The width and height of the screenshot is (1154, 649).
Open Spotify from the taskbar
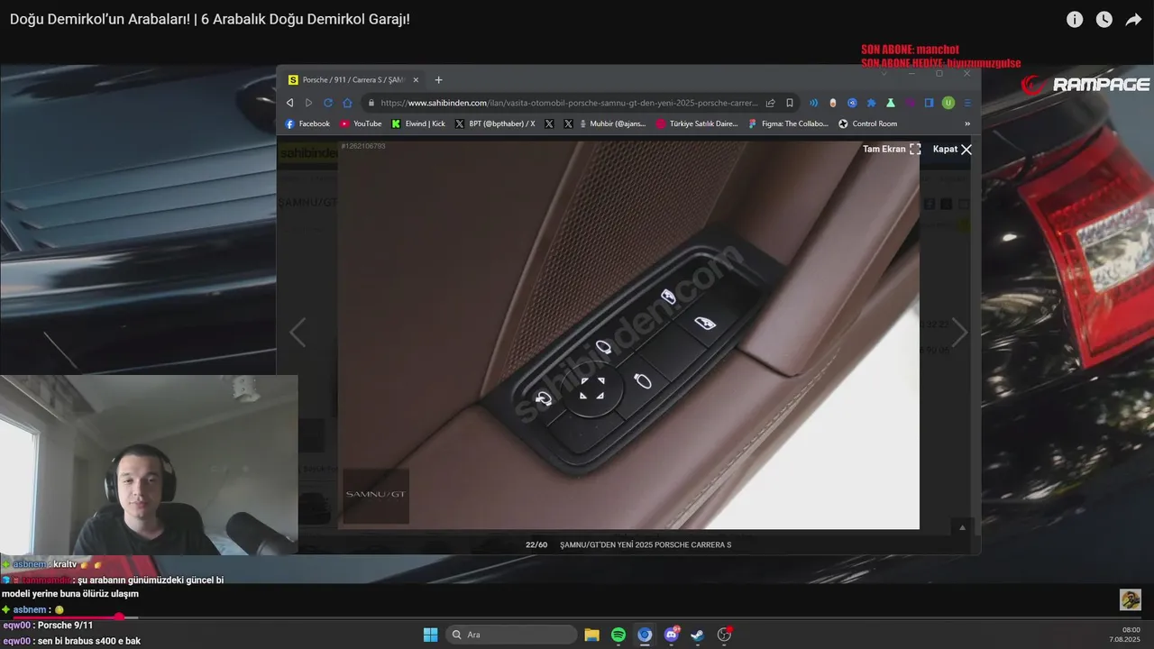pyautogui.click(x=618, y=635)
